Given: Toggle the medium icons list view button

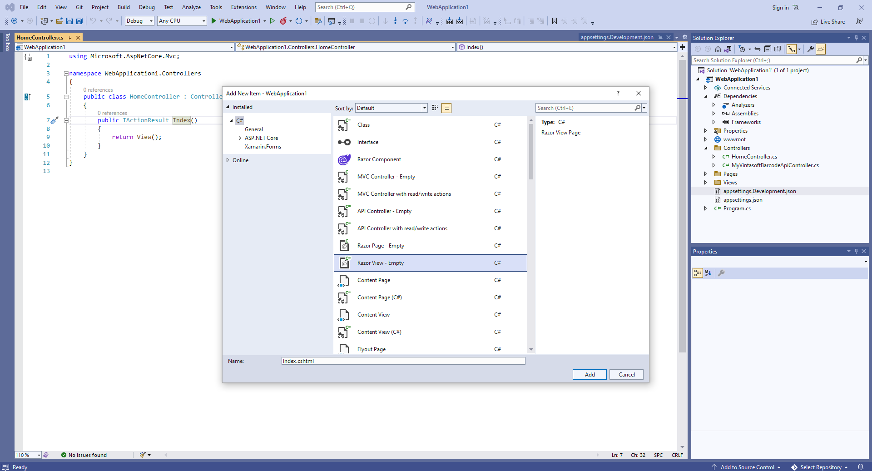Looking at the screenshot, I should point(446,108).
